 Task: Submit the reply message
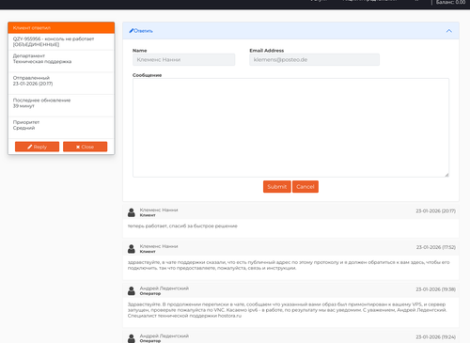[277, 186]
